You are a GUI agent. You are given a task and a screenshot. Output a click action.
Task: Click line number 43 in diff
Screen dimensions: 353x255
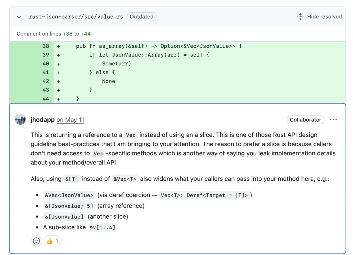[46, 90]
